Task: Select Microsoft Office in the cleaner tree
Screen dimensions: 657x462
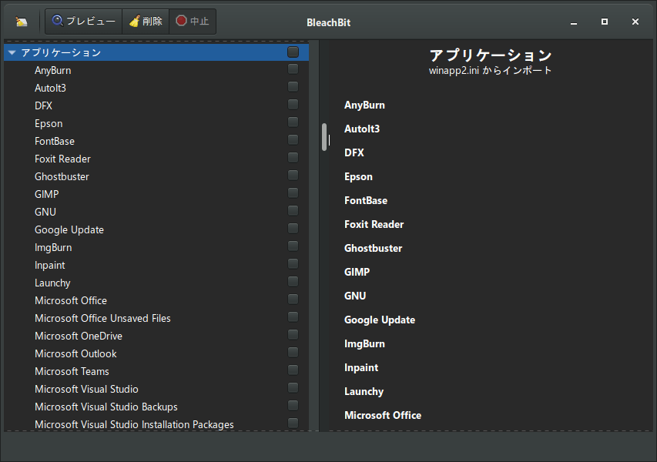Action: point(156,300)
